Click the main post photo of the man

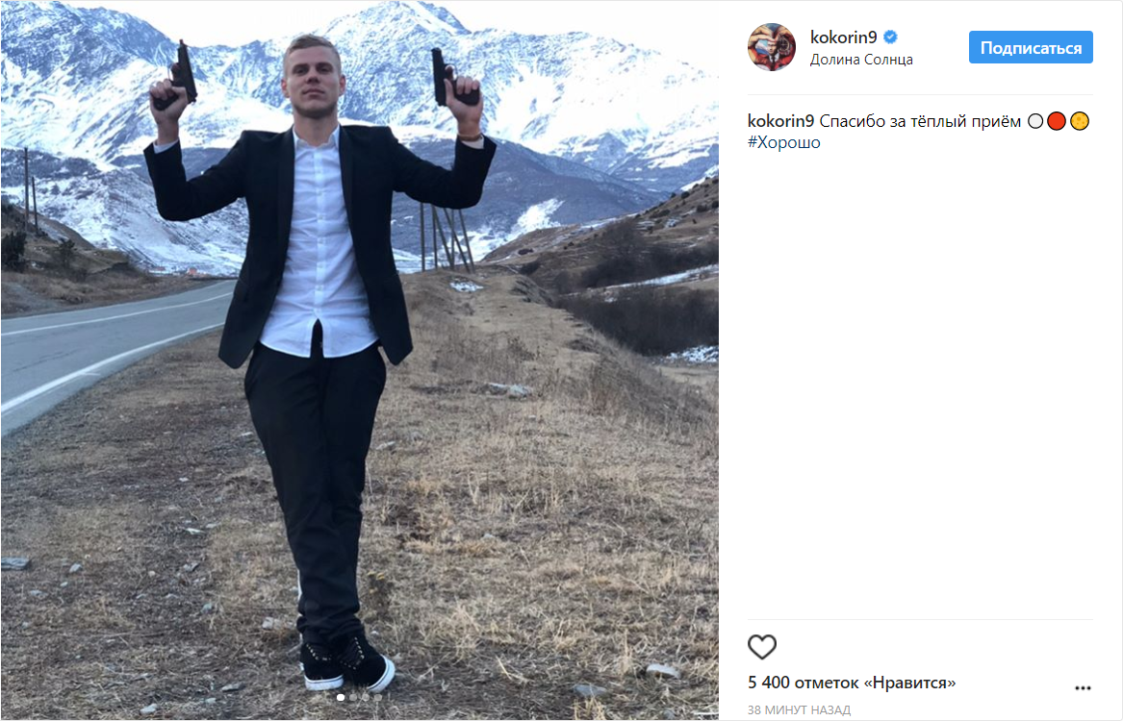tap(360, 360)
